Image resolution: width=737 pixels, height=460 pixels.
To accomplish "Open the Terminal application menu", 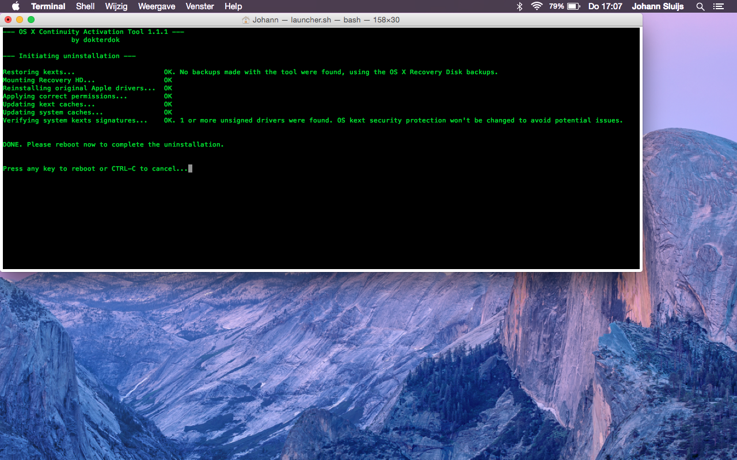I will tap(48, 6).
